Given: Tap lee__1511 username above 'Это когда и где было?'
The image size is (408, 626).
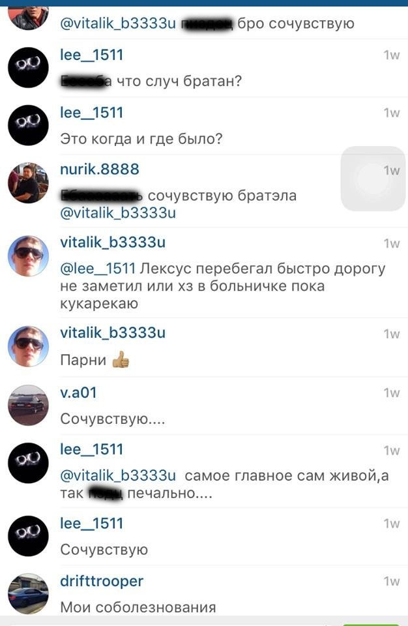Looking at the screenshot, I should click(91, 113).
